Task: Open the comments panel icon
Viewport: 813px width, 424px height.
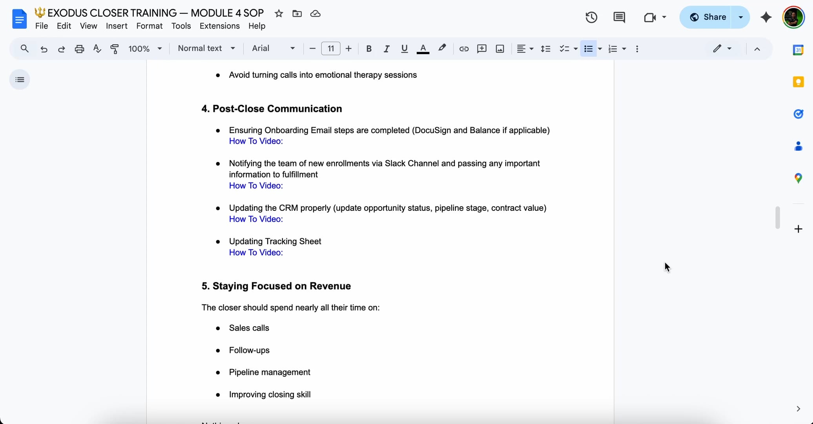Action: [619, 17]
